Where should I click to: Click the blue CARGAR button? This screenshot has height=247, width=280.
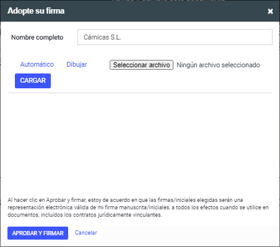point(33,81)
